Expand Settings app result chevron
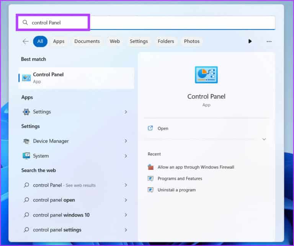Viewport: 294px width, 246px height. (x=126, y=112)
